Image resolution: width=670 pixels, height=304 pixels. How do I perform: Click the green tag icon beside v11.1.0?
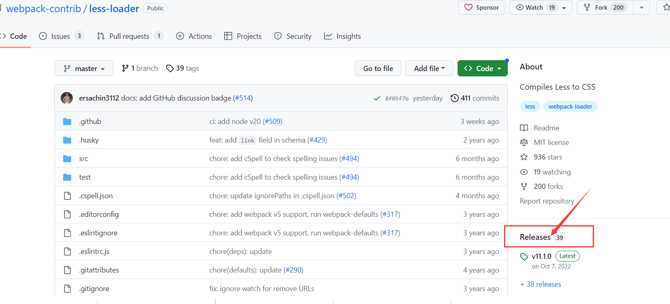coord(524,256)
